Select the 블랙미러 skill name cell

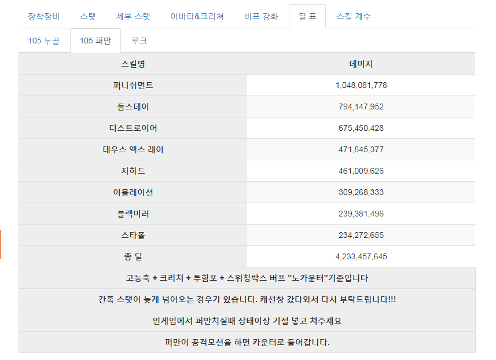(133, 214)
